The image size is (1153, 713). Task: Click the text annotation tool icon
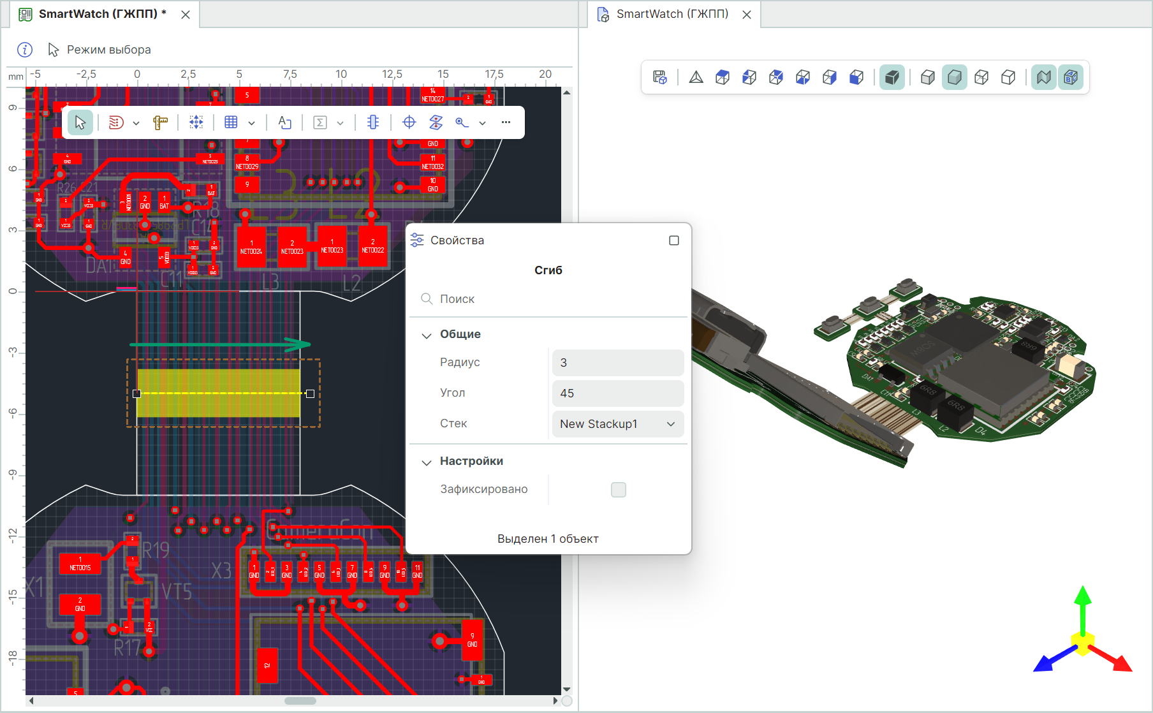point(284,122)
